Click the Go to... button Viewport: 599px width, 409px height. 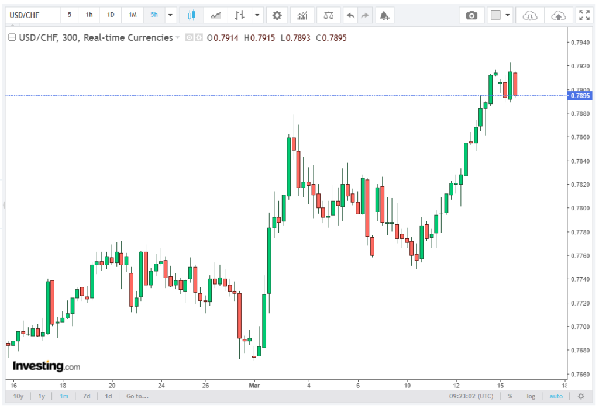click(137, 396)
